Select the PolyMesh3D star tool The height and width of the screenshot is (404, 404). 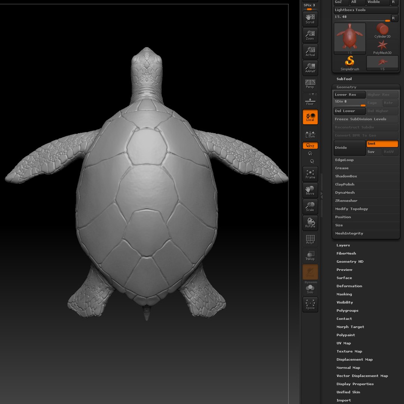tap(382, 47)
